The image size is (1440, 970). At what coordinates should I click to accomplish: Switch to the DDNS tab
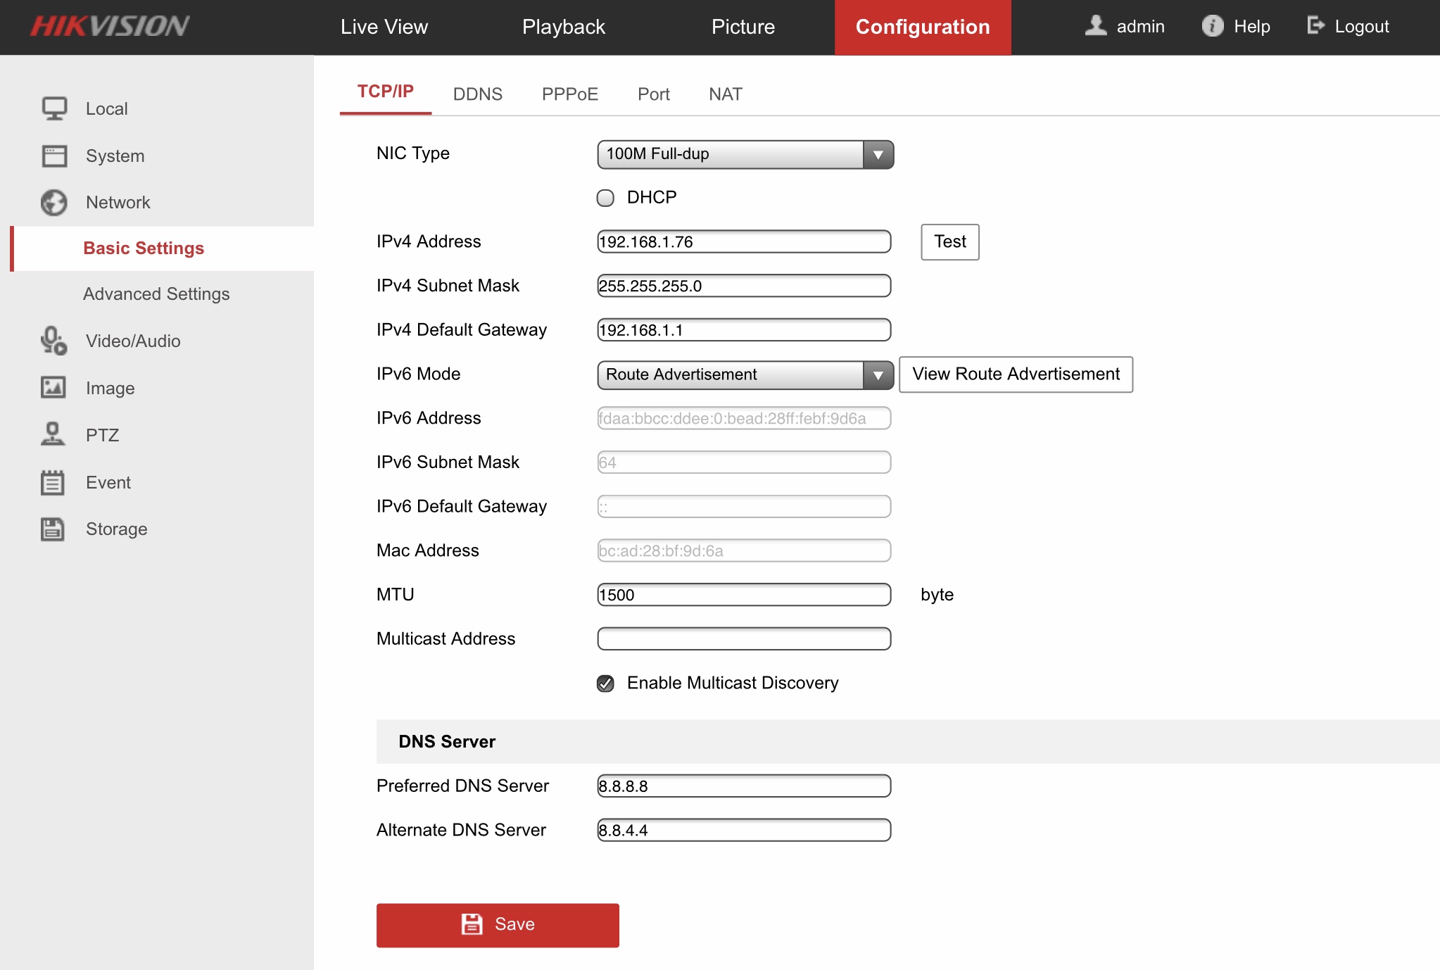(x=477, y=94)
